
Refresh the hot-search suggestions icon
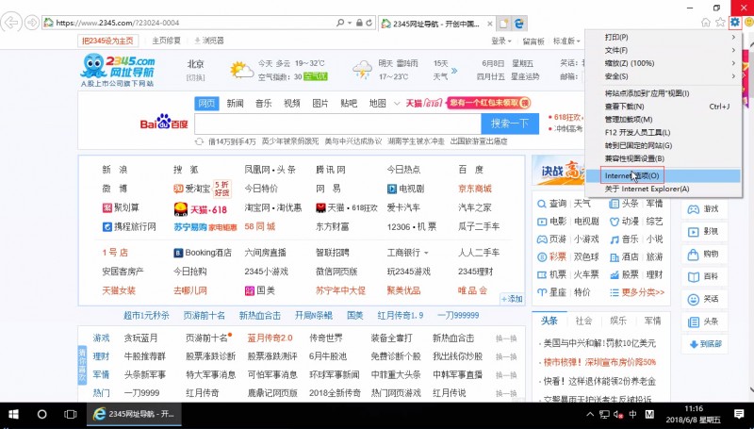pyautogui.click(x=199, y=141)
